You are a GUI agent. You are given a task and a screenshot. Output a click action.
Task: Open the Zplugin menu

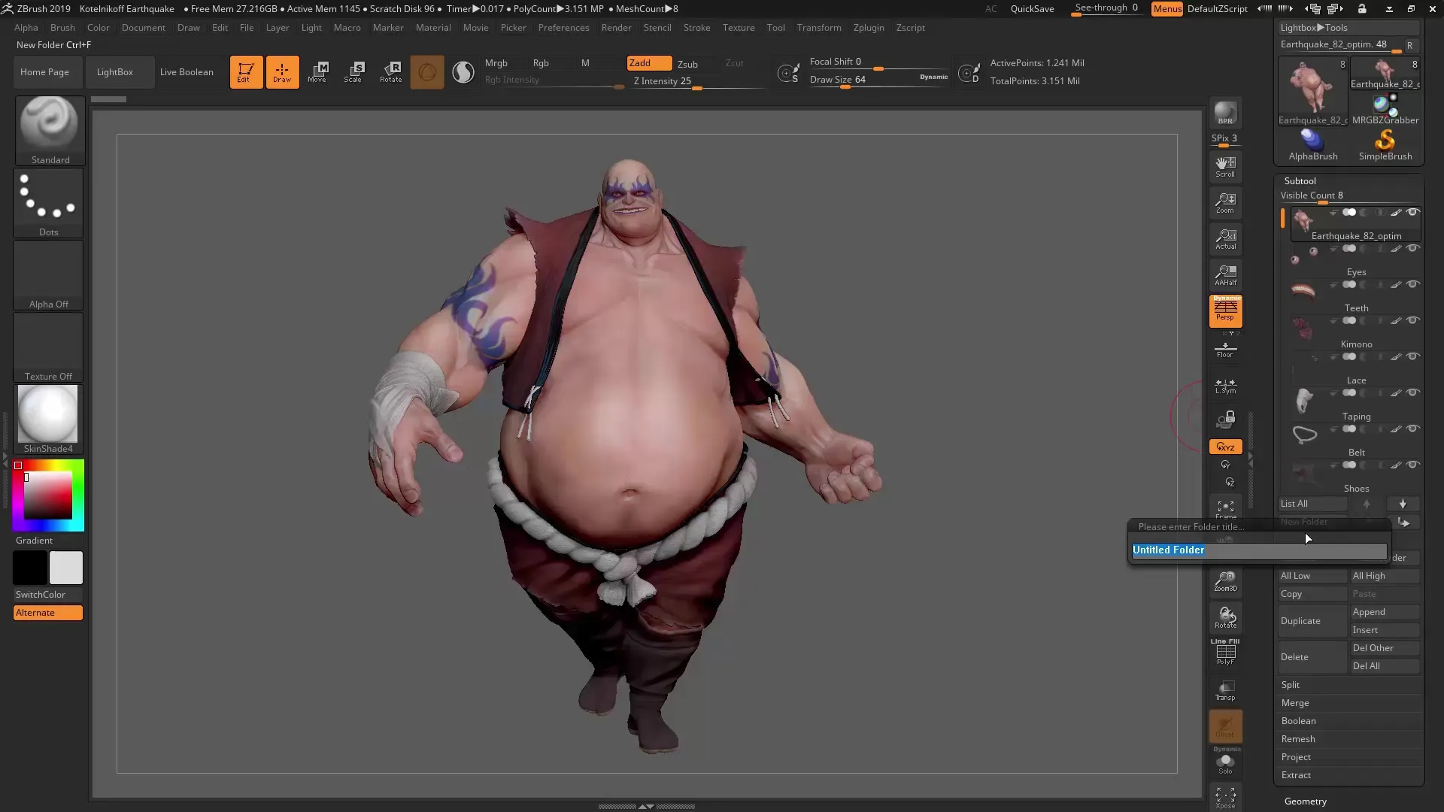[869, 28]
